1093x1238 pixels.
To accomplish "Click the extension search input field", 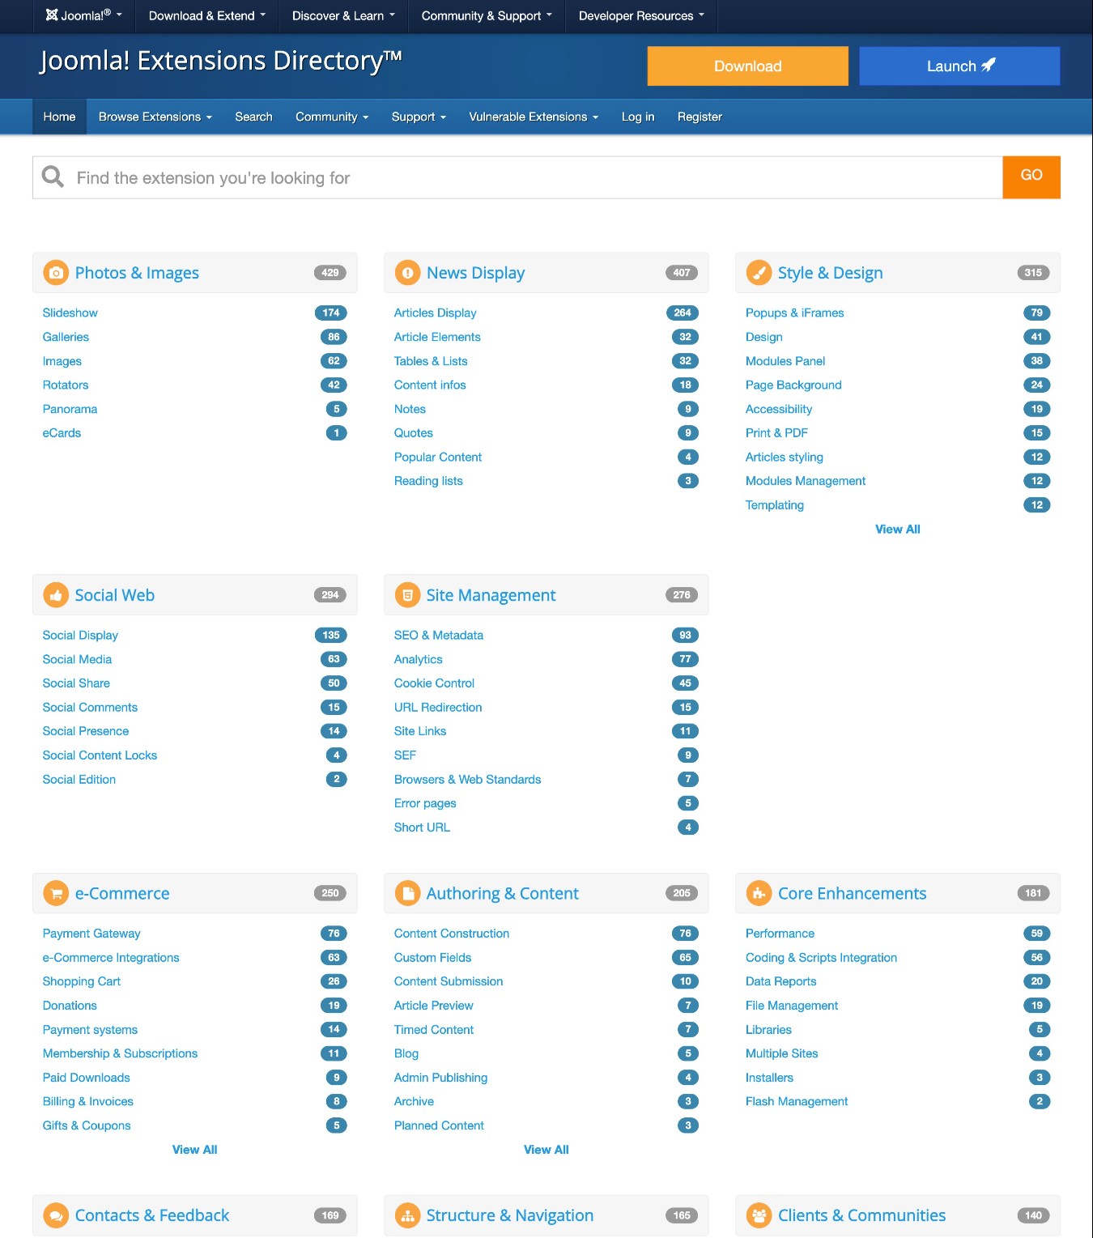I will pos(486,177).
